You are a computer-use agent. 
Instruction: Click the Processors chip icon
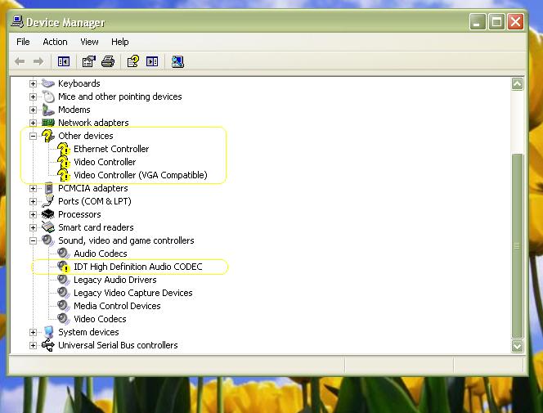(48, 214)
